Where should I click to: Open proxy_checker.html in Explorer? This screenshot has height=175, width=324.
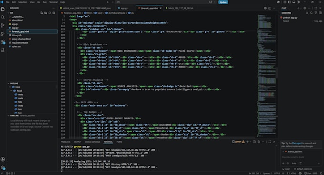coord(32,39)
